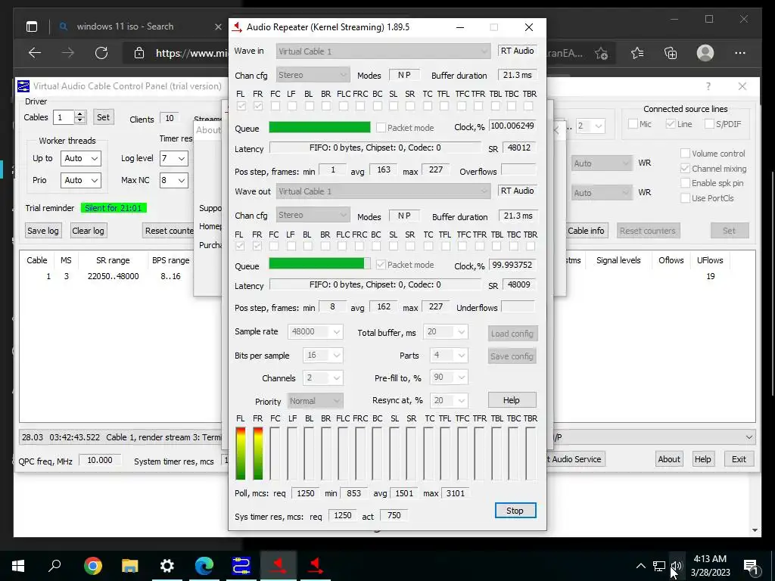Toggle Wave in Packet mode checkbox
Image resolution: width=775 pixels, height=581 pixels.
pyautogui.click(x=381, y=127)
